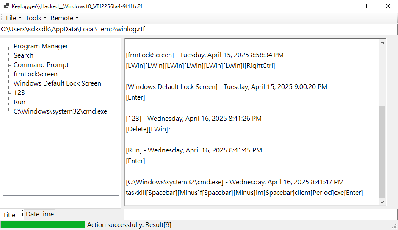398x230 pixels.
Task: Close the Keylogger window
Action: point(387,6)
